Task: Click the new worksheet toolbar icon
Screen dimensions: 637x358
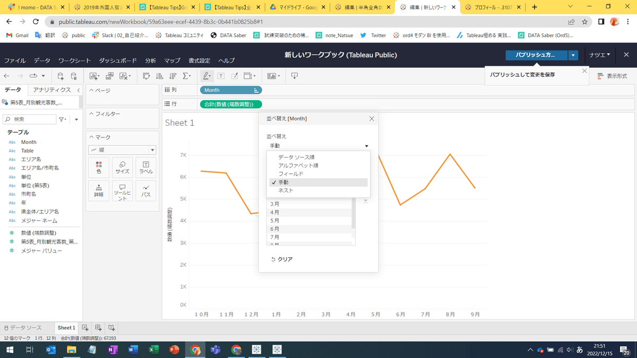Action: 95,76
